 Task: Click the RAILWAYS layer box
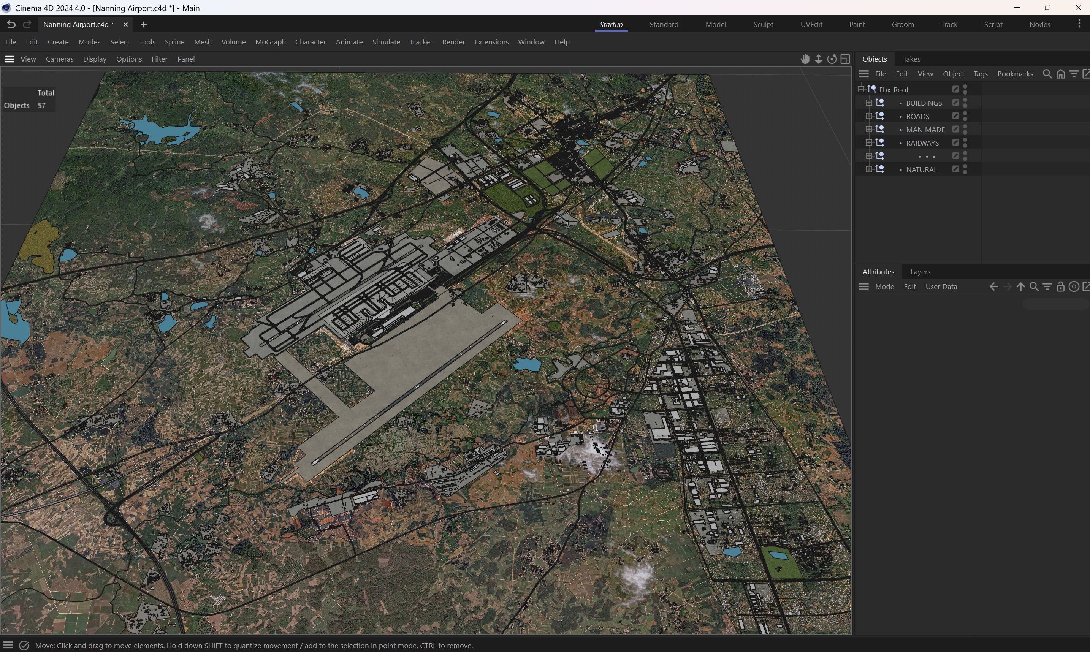(x=955, y=142)
